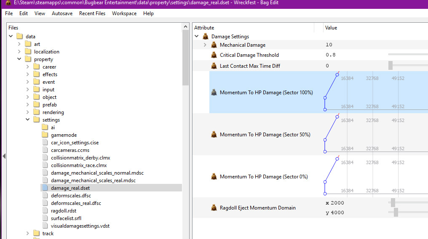Click the ragdoll.rdst file icon
The height and width of the screenshot is (239, 428).
click(45, 210)
